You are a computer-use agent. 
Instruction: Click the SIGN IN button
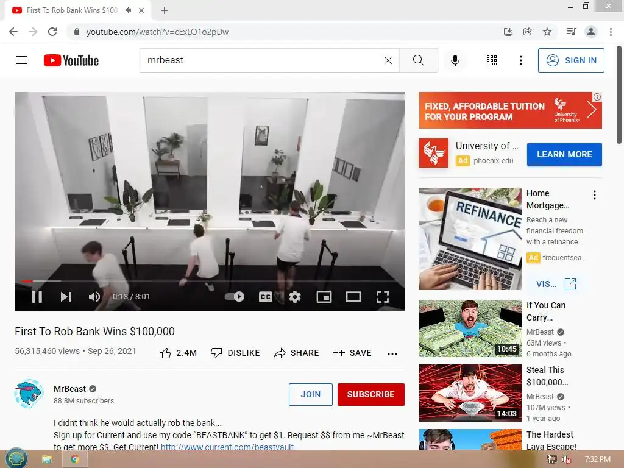[571, 60]
